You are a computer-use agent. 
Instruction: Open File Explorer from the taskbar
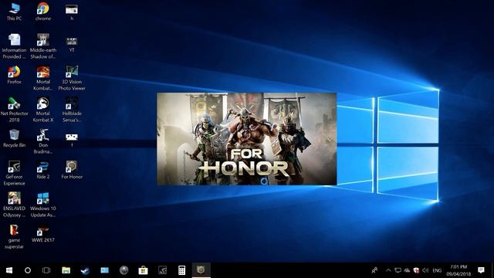66,270
